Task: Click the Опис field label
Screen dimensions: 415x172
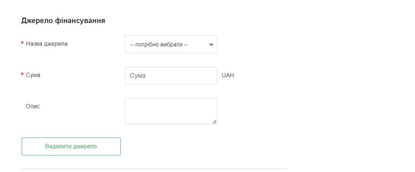Action: tap(33, 106)
